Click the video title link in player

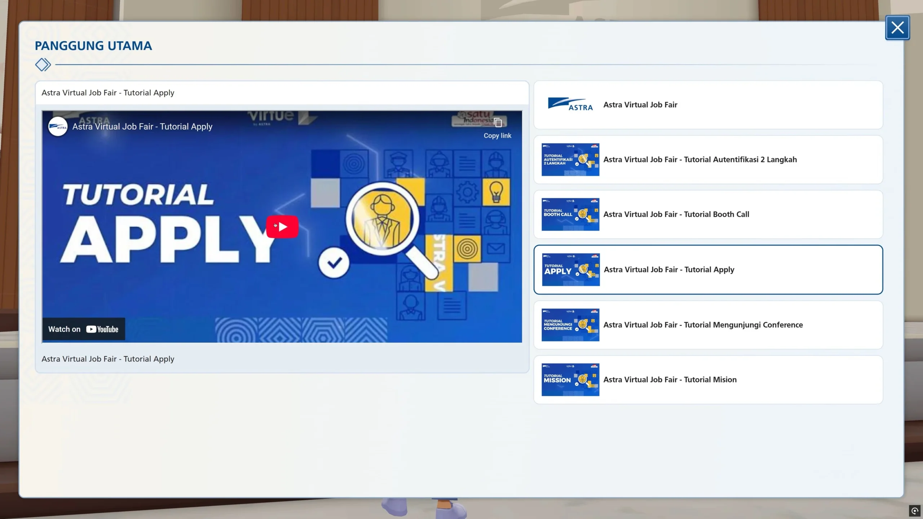[142, 127]
